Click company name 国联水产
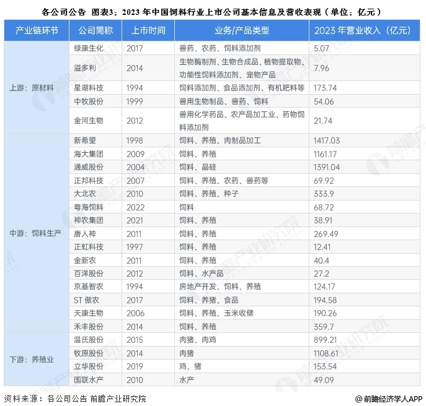The image size is (426, 406). pyautogui.click(x=89, y=380)
